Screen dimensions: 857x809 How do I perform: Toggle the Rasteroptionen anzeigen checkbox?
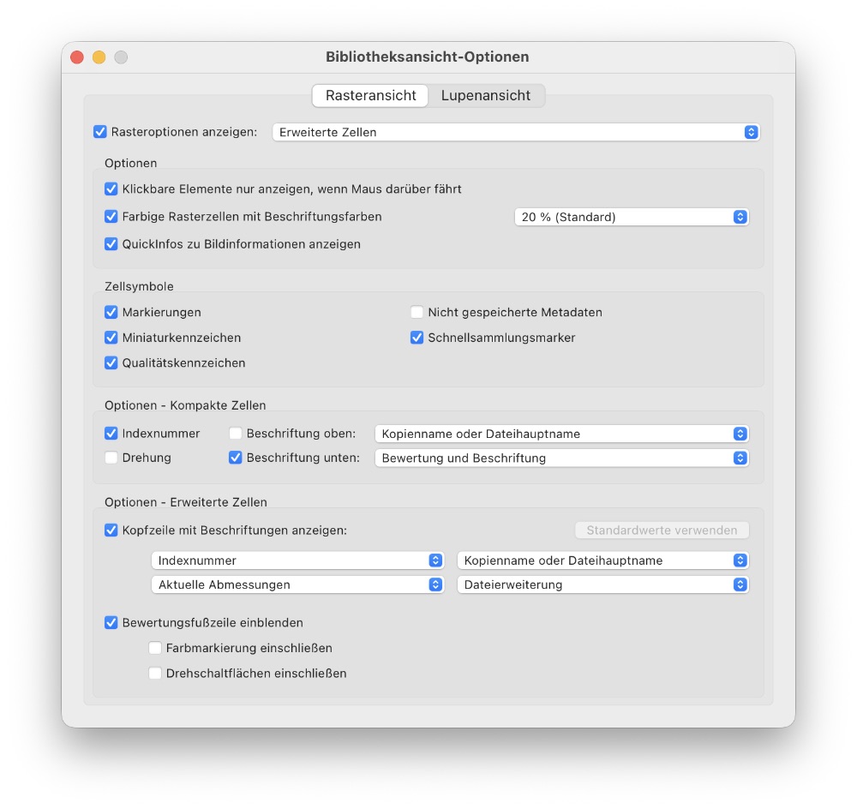click(100, 132)
